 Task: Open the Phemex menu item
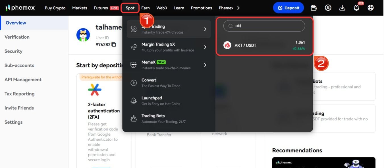pos(226,8)
